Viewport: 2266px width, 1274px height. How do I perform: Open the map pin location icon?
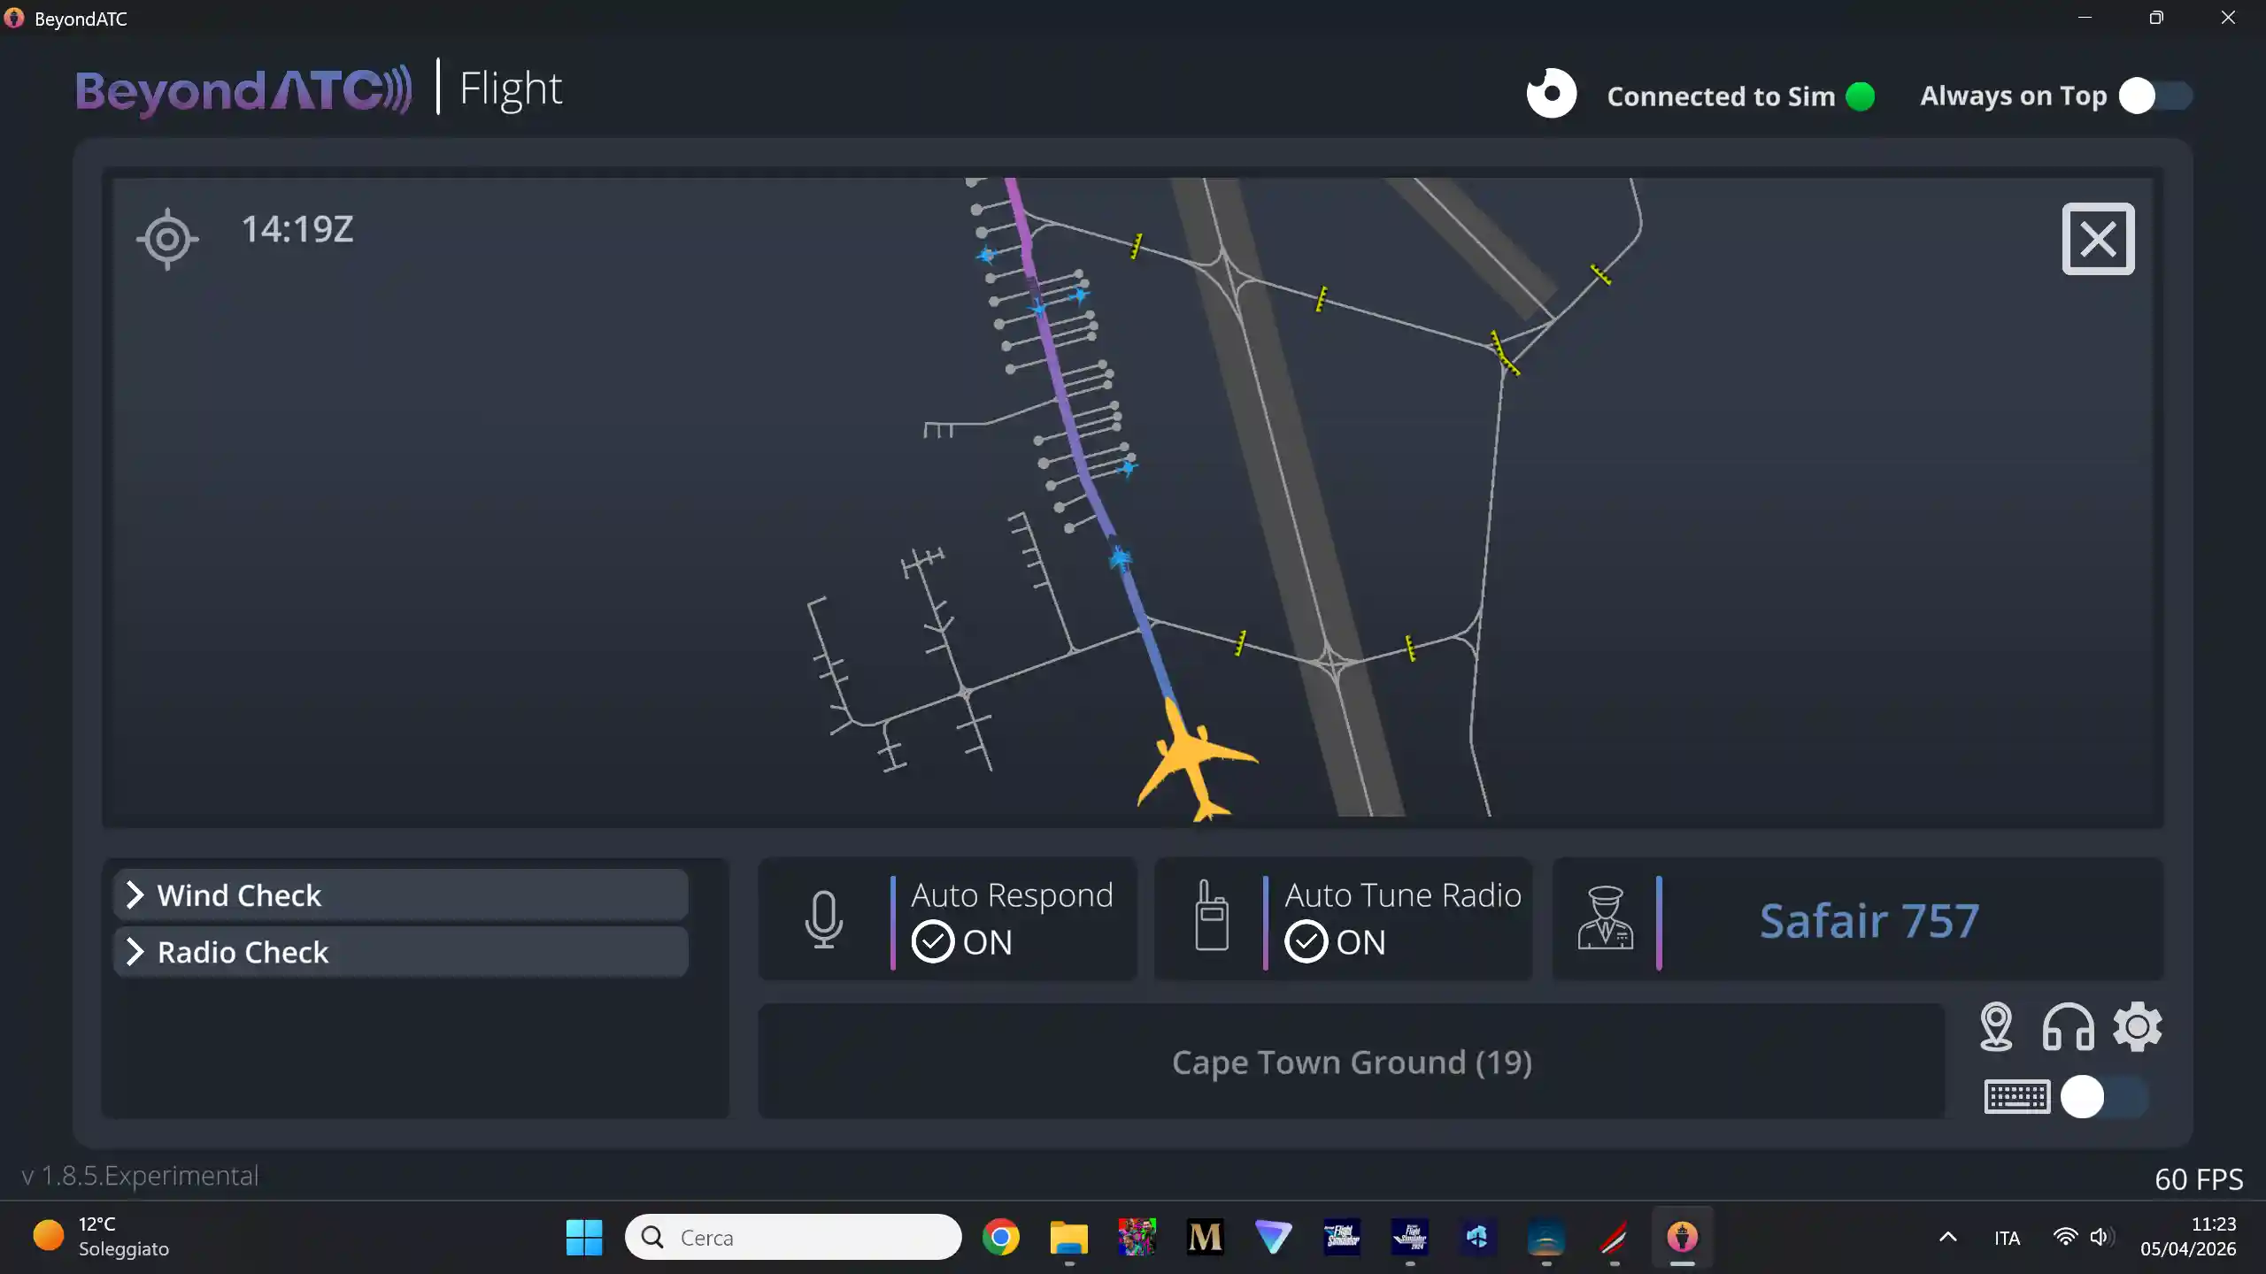1996,1027
